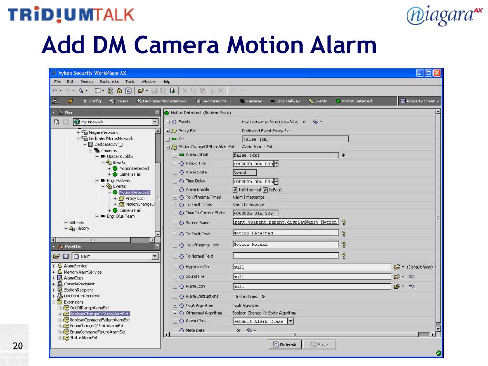The height and width of the screenshot is (366, 488).
Task: Open the Default Alarm Class dropdown
Action: tap(290, 321)
